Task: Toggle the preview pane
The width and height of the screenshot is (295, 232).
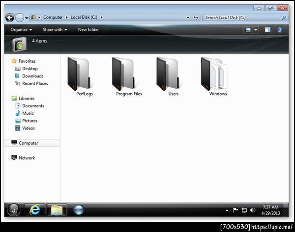Action: (267, 29)
